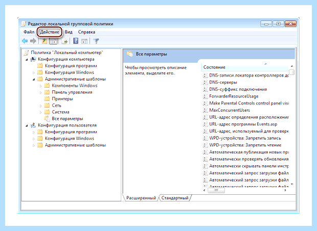Click the scroll-left arrow of policy list

coord(204,190)
